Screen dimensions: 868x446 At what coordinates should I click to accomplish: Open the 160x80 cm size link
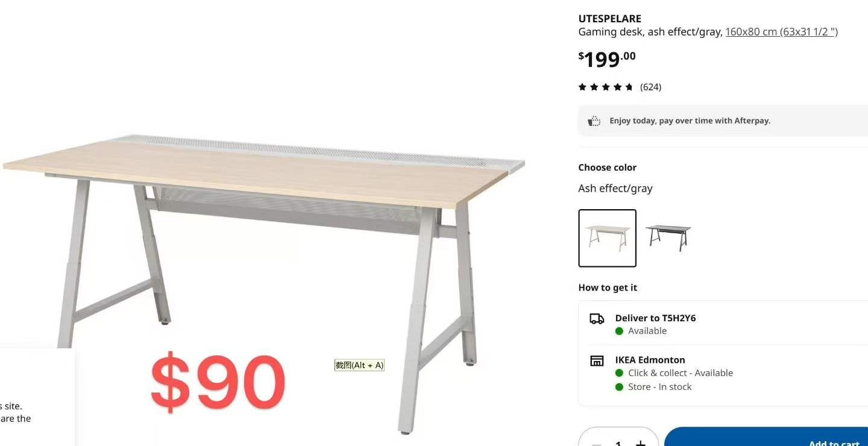click(781, 32)
